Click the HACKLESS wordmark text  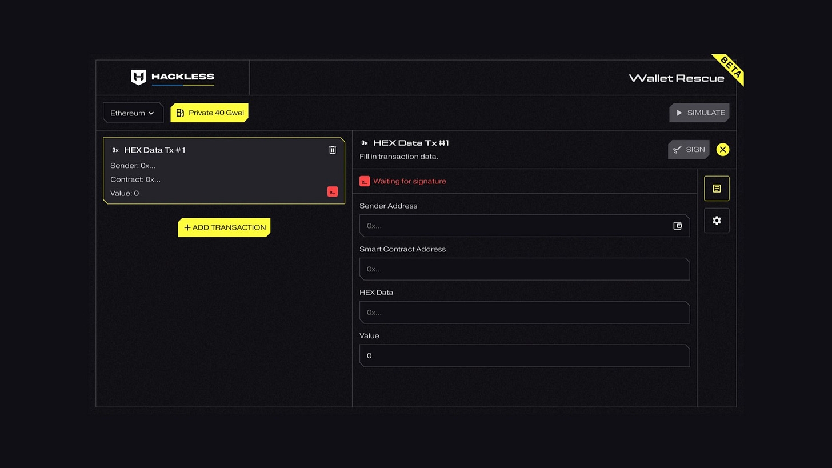[183, 77]
